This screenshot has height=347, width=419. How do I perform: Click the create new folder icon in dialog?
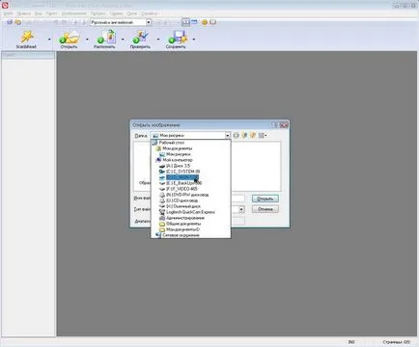tap(253, 135)
